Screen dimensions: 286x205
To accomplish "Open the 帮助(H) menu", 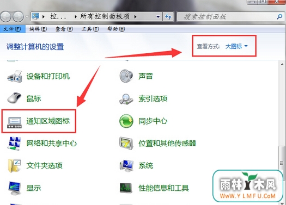I will (116, 29).
